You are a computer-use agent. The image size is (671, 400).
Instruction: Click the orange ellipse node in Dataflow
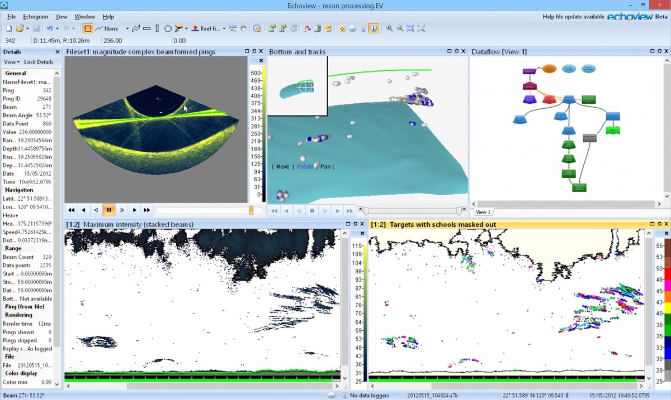(x=549, y=69)
